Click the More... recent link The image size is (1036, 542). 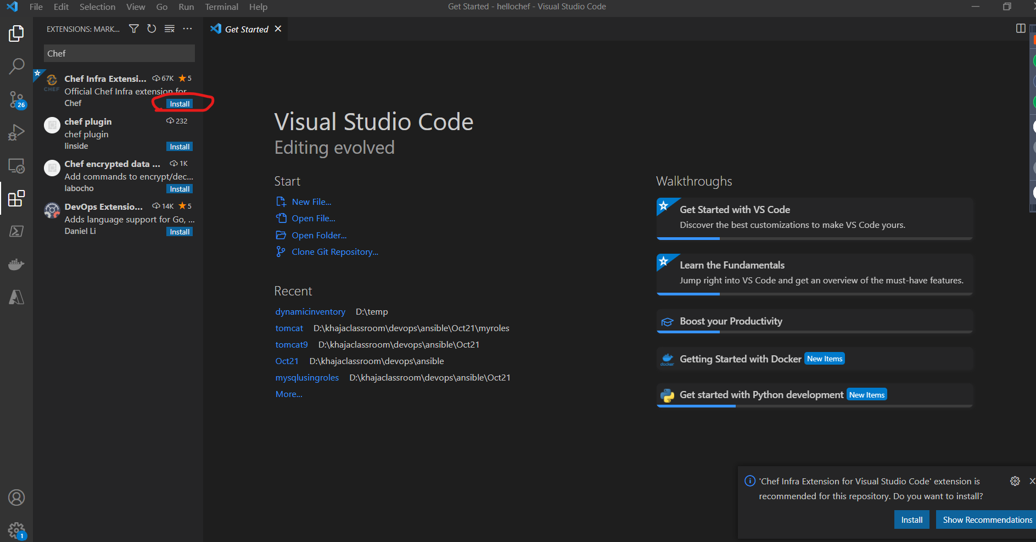(289, 394)
